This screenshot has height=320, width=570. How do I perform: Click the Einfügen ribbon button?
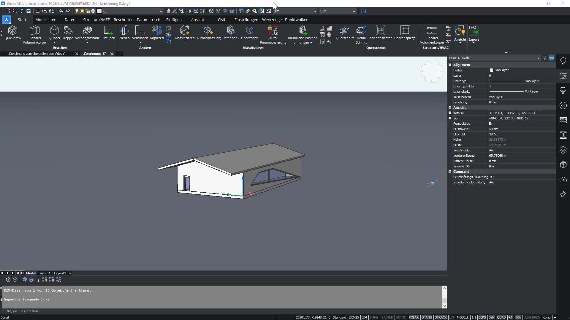click(x=108, y=33)
